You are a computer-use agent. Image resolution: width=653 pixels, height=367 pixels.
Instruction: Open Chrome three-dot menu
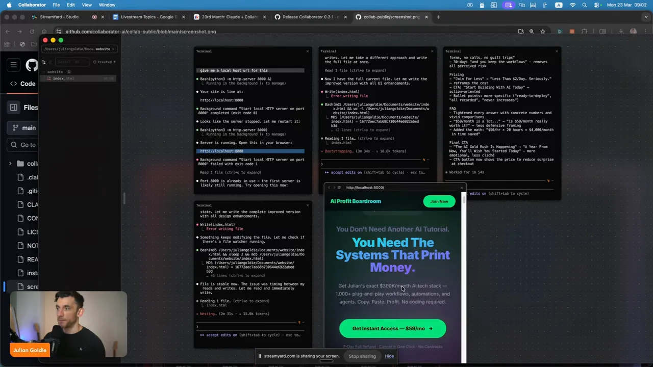tap(645, 32)
